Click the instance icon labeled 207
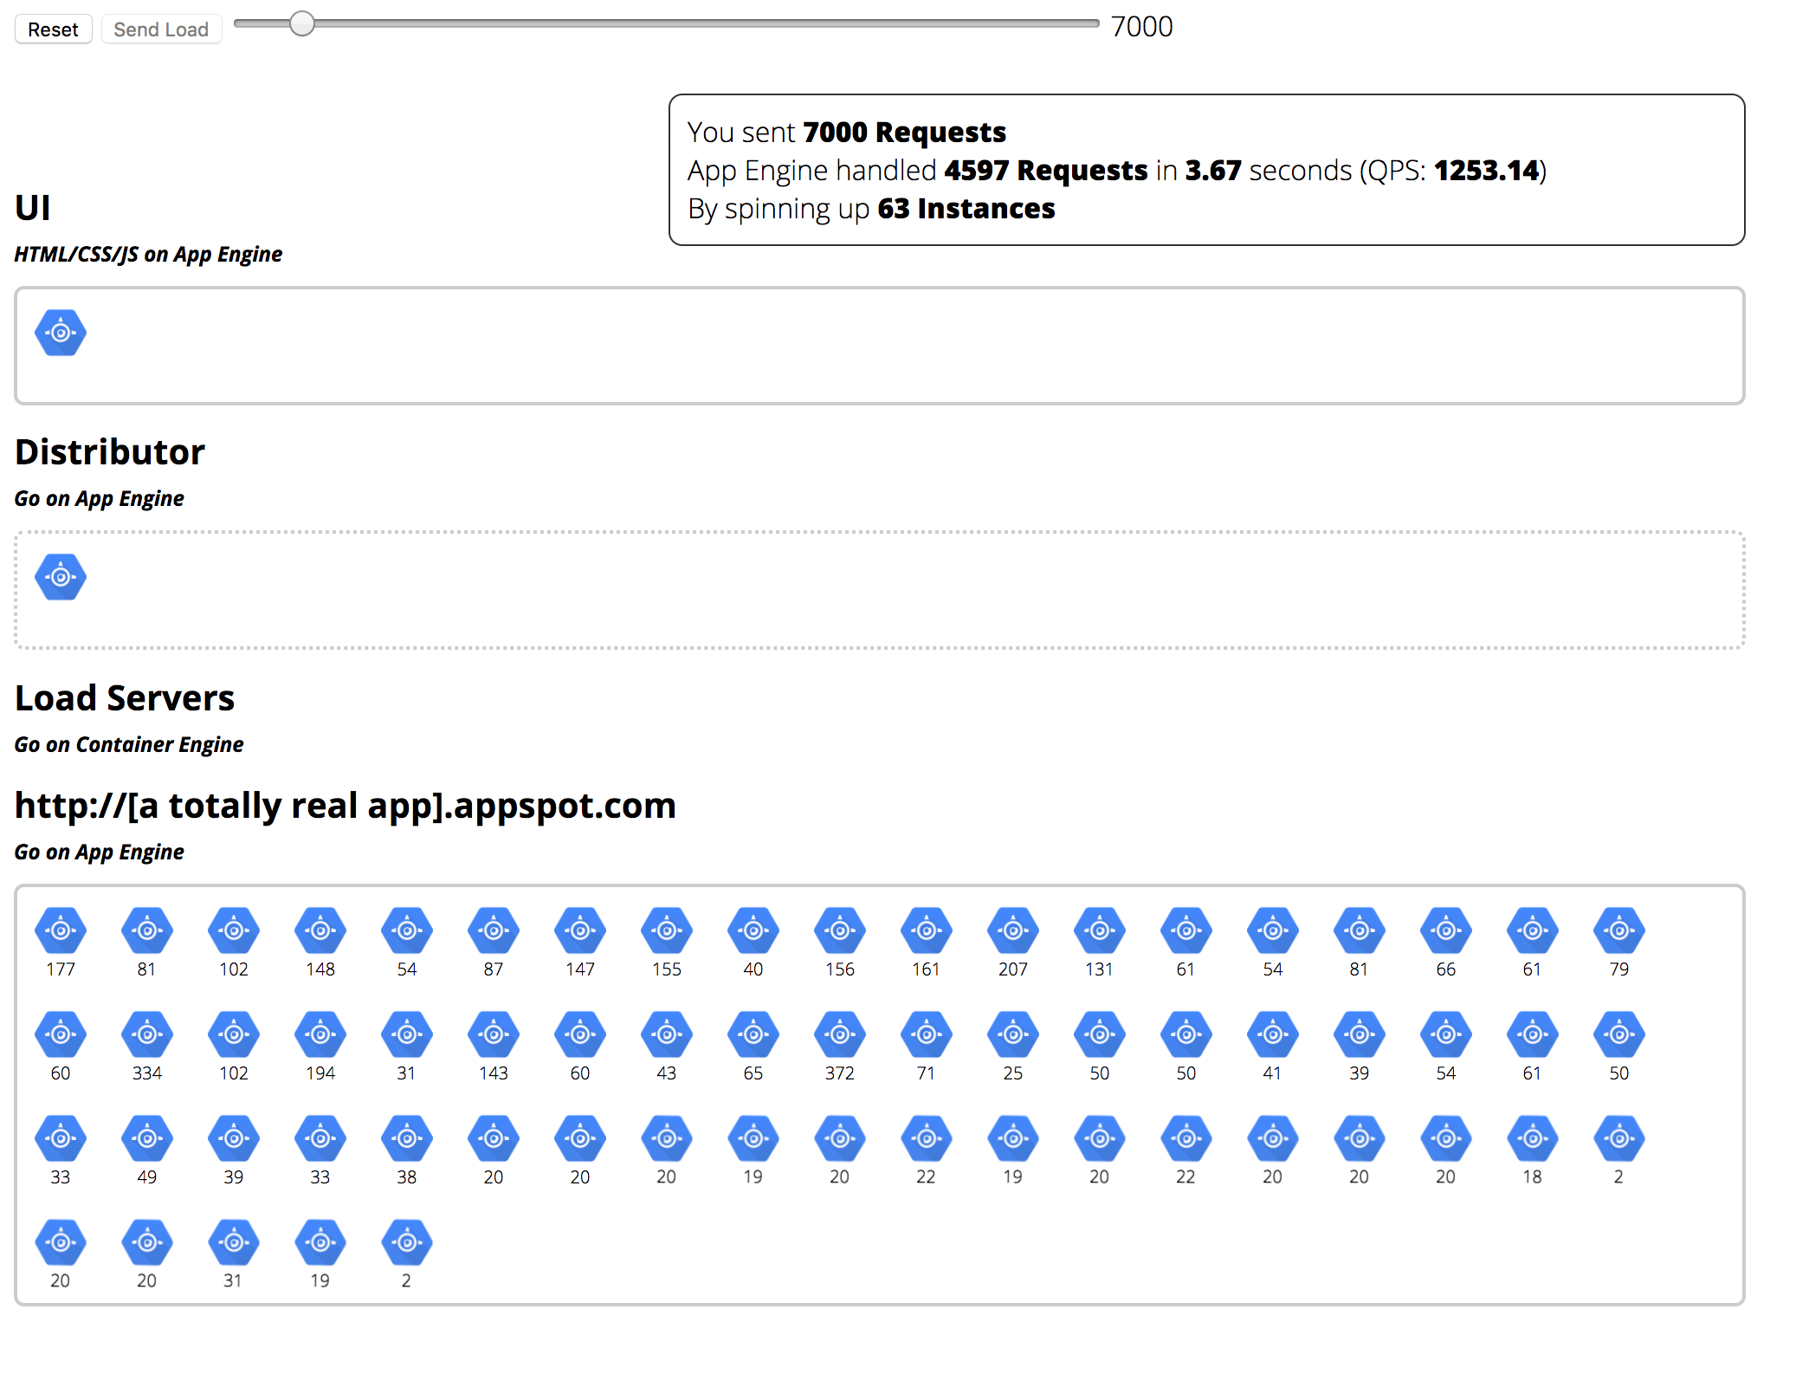 (1012, 930)
